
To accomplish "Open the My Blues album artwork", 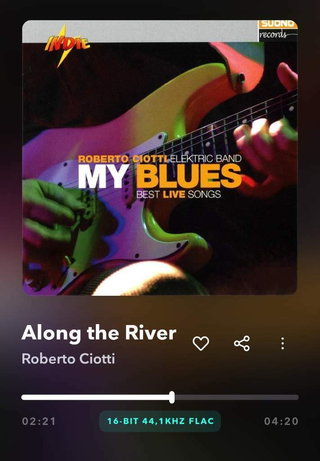I will [160, 158].
